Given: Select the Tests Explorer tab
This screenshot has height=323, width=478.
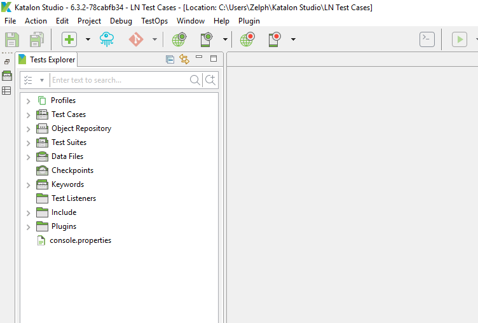Looking at the screenshot, I should point(47,60).
